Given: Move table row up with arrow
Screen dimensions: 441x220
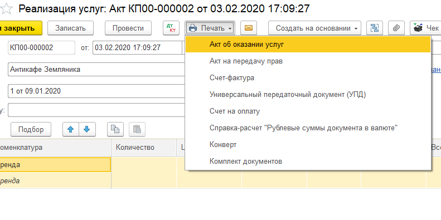Looking at the screenshot, I should point(71,129).
